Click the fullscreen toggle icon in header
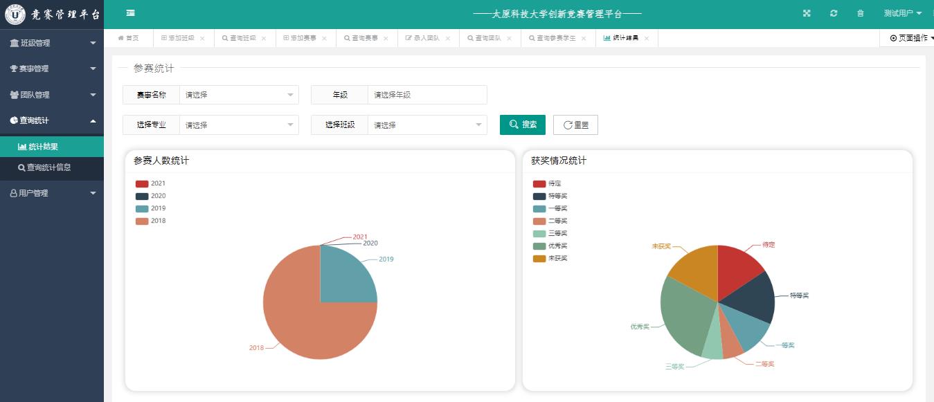The height and width of the screenshot is (402, 934). pyautogui.click(x=807, y=14)
